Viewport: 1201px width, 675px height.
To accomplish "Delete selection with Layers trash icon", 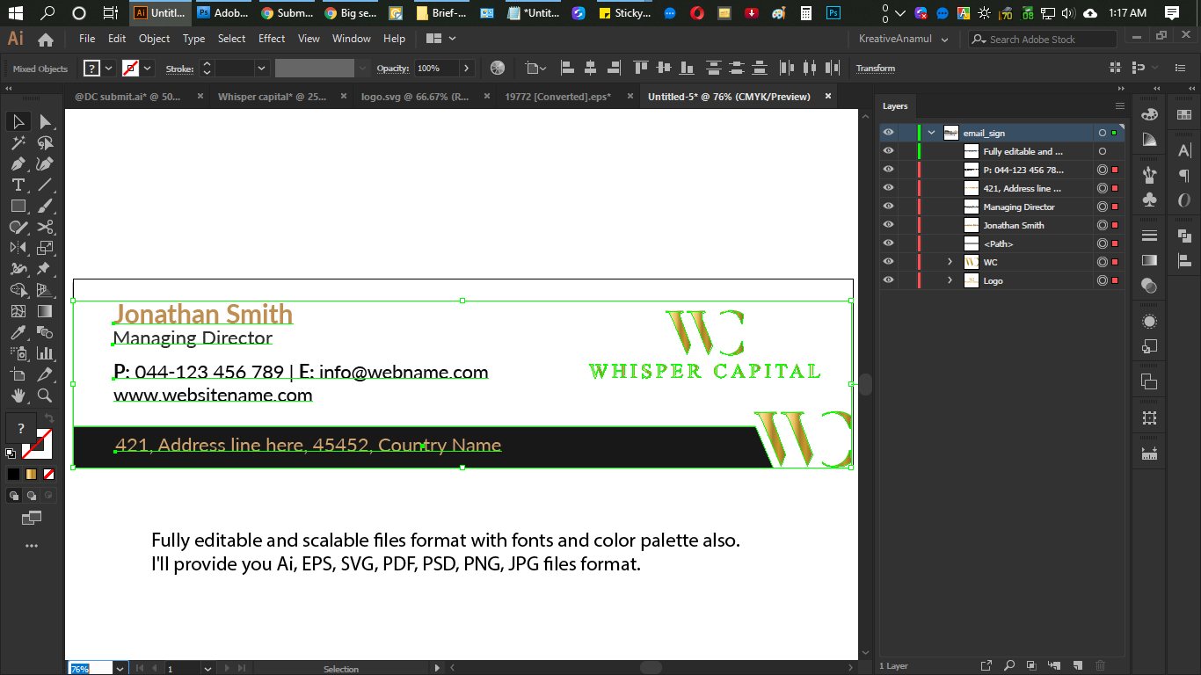I will (x=1101, y=665).
